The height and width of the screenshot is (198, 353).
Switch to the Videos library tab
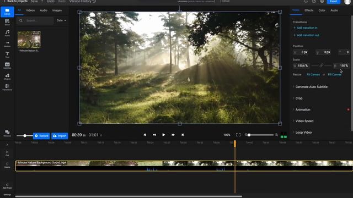[x=30, y=10]
